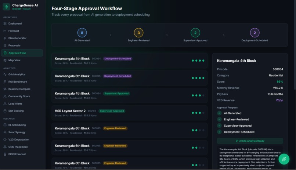Click the Supervisor-Approved stage circle showing 2

coord(195,33)
